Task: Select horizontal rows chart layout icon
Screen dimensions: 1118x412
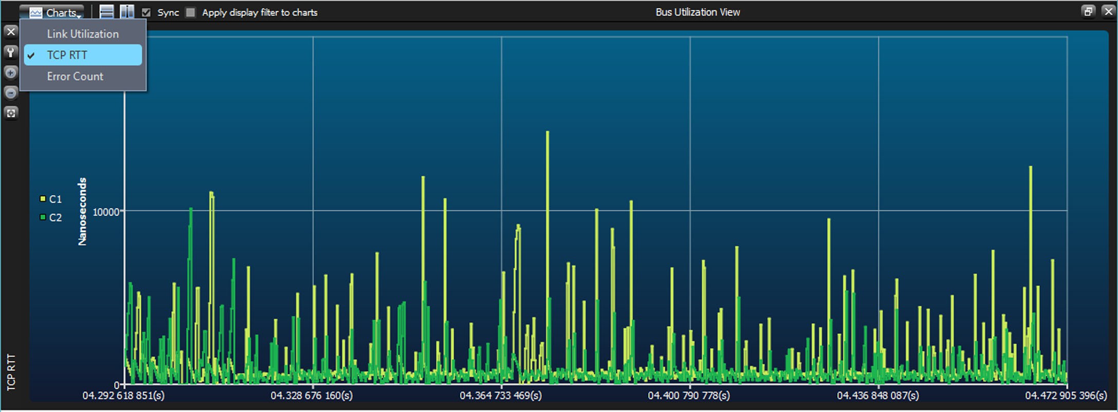Action: point(107,12)
